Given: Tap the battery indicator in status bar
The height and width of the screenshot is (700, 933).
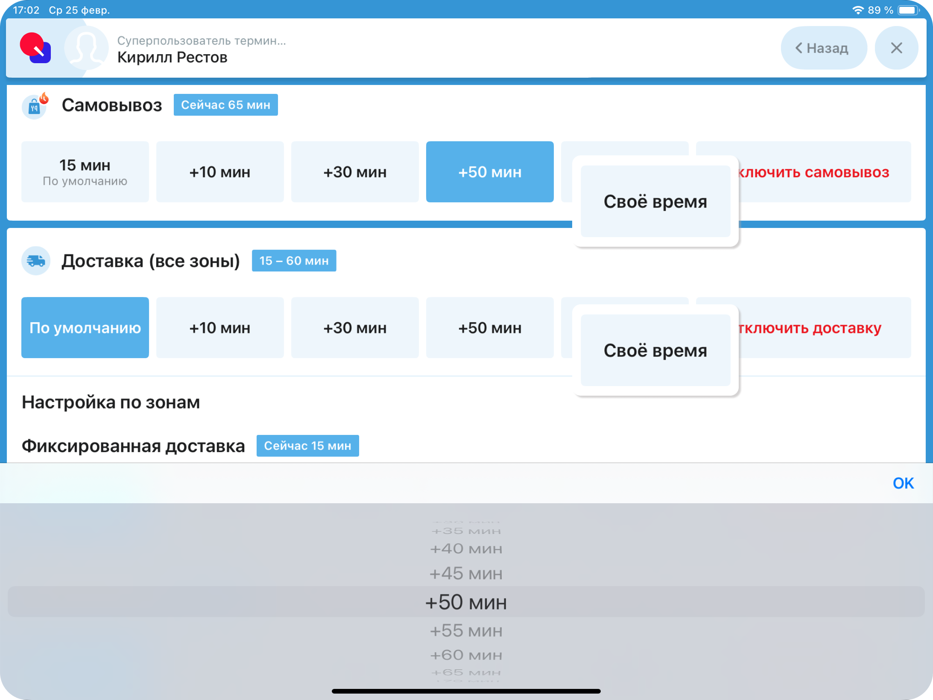Looking at the screenshot, I should (x=907, y=10).
